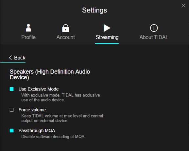Click the exclusive mode description text
Viewport: 189px width, 151px height.
point(60,98)
